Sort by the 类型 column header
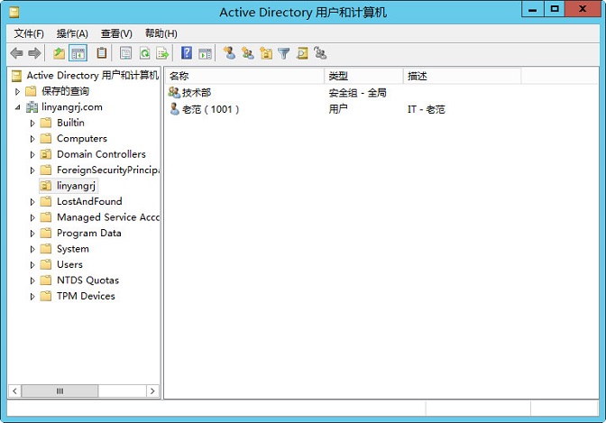The height and width of the screenshot is (423, 606). coord(363,76)
